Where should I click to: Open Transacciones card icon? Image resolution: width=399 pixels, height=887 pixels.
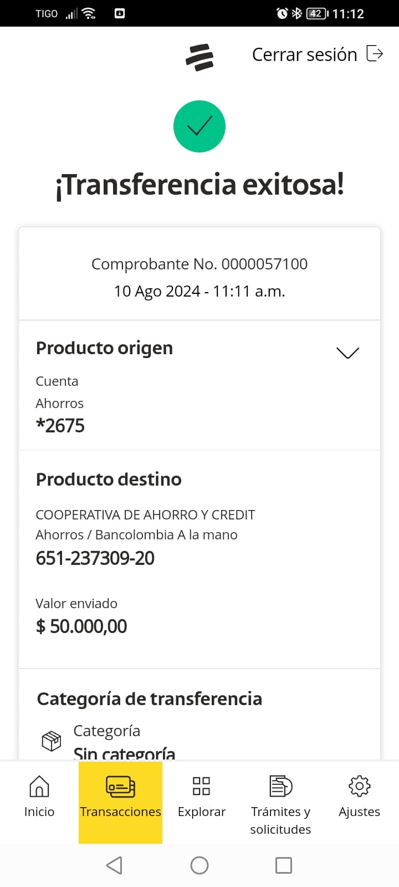point(120,786)
